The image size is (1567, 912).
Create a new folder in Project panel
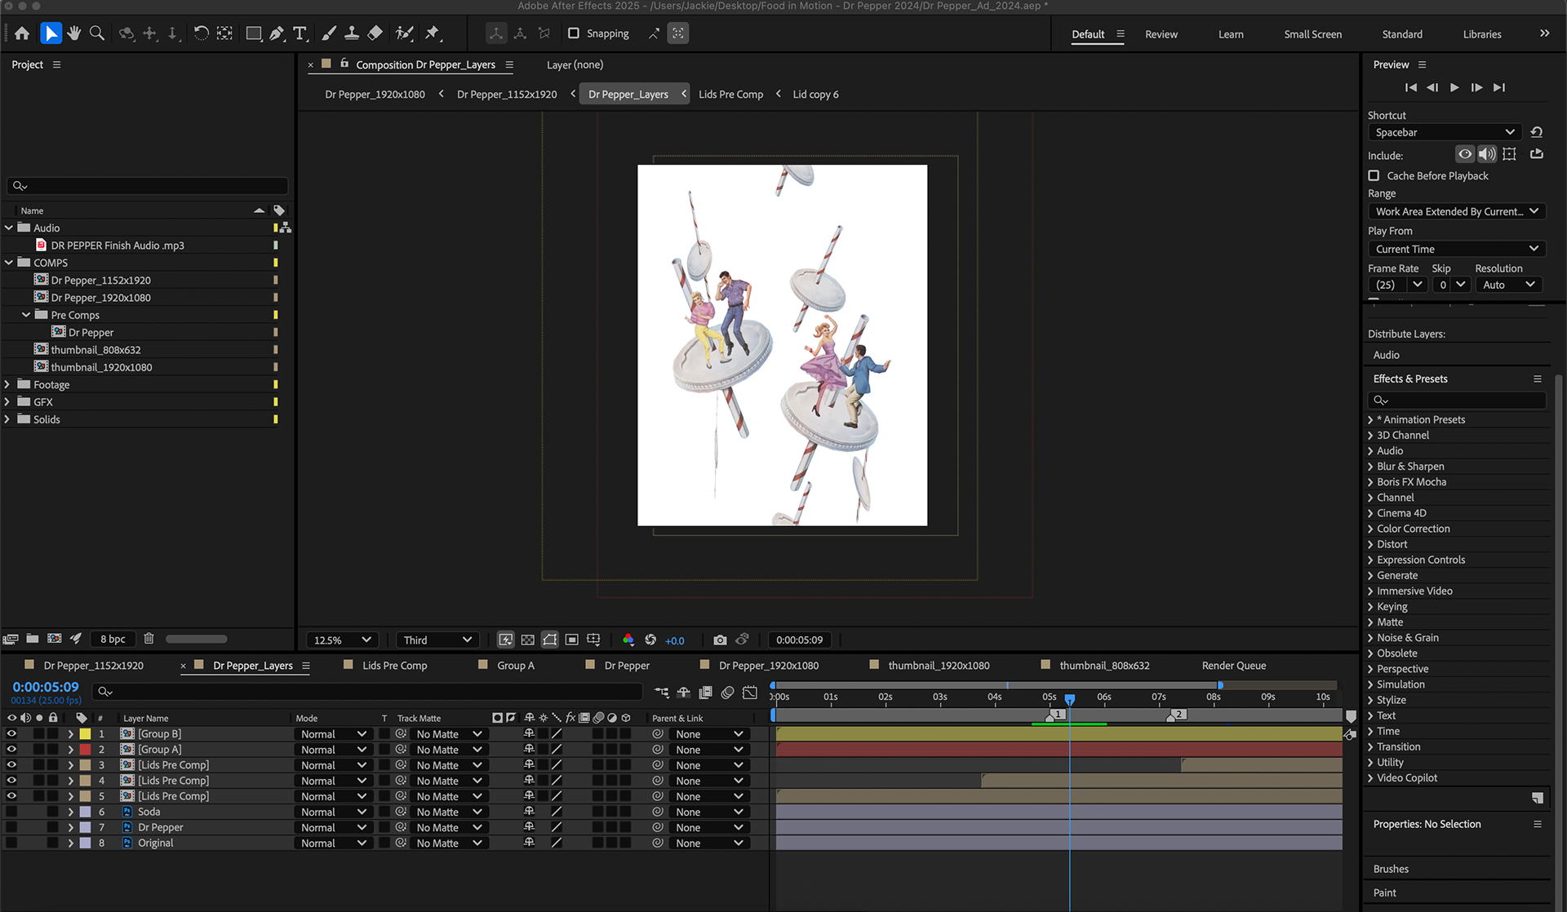[33, 639]
